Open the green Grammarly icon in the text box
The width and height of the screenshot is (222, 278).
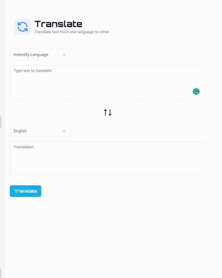[196, 92]
